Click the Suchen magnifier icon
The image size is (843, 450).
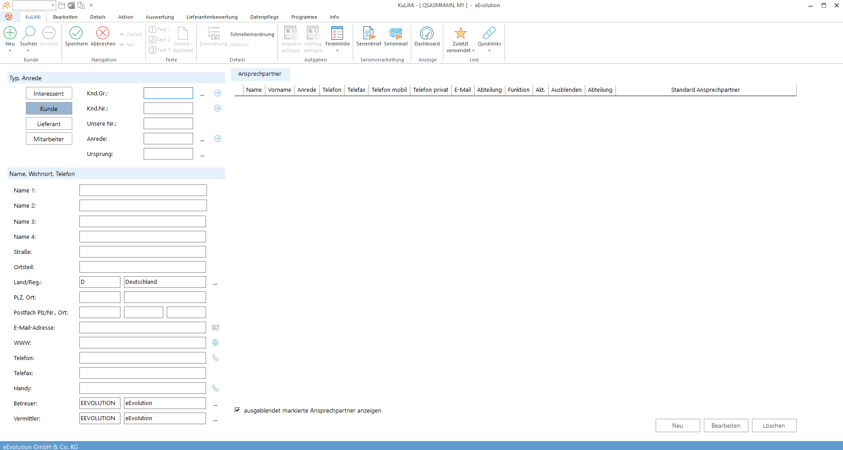point(29,33)
